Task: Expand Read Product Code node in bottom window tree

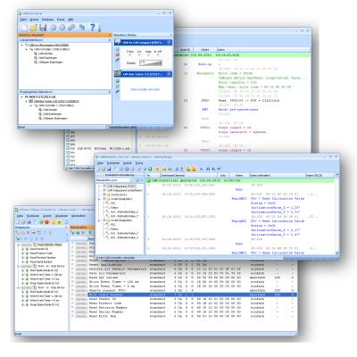Action: (23, 253)
